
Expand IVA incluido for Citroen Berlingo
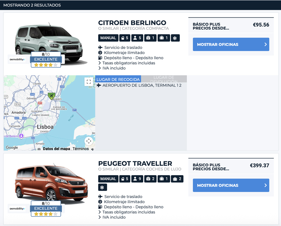click(x=112, y=68)
